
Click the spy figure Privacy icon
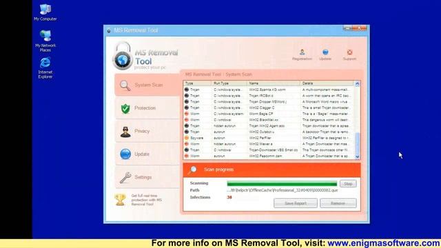(125, 132)
